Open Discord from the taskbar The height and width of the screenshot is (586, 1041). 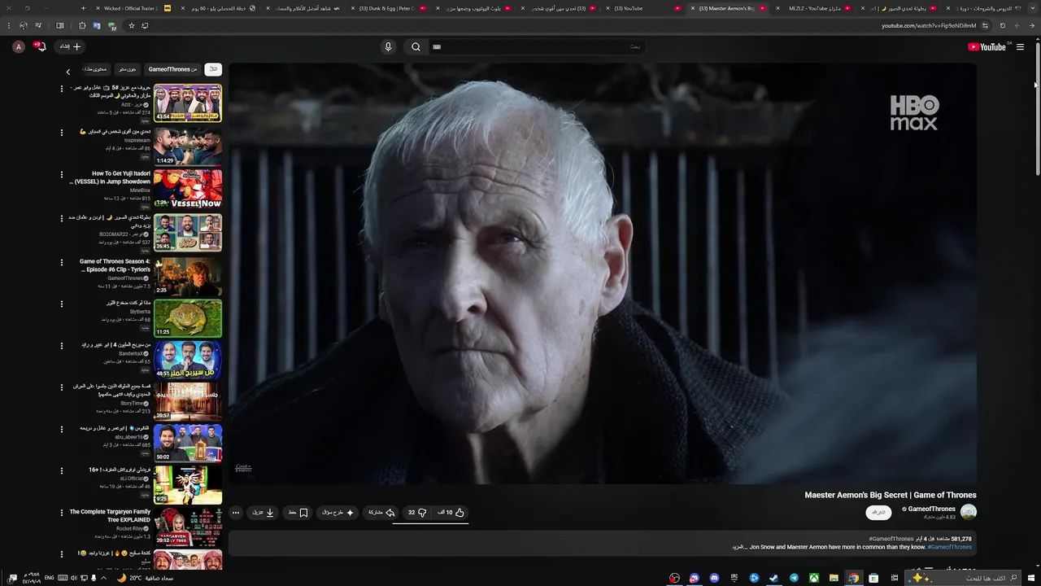[x=714, y=578]
